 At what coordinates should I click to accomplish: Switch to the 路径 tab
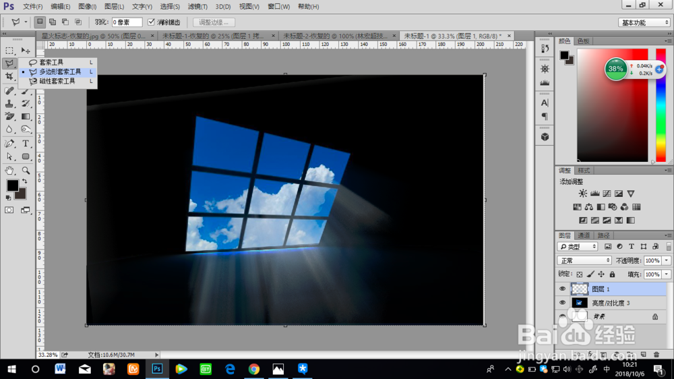pos(603,235)
